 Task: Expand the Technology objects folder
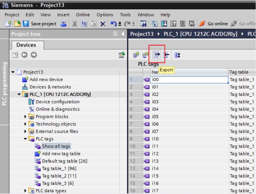[25, 124]
